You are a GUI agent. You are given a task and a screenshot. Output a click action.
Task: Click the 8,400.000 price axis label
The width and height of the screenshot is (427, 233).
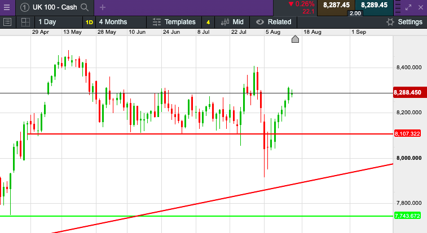coord(409,68)
